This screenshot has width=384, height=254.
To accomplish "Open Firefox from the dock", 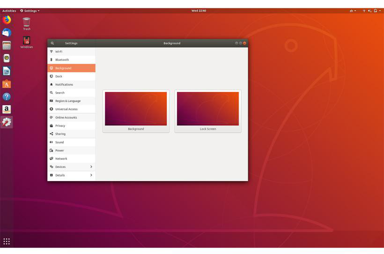I will click(7, 20).
